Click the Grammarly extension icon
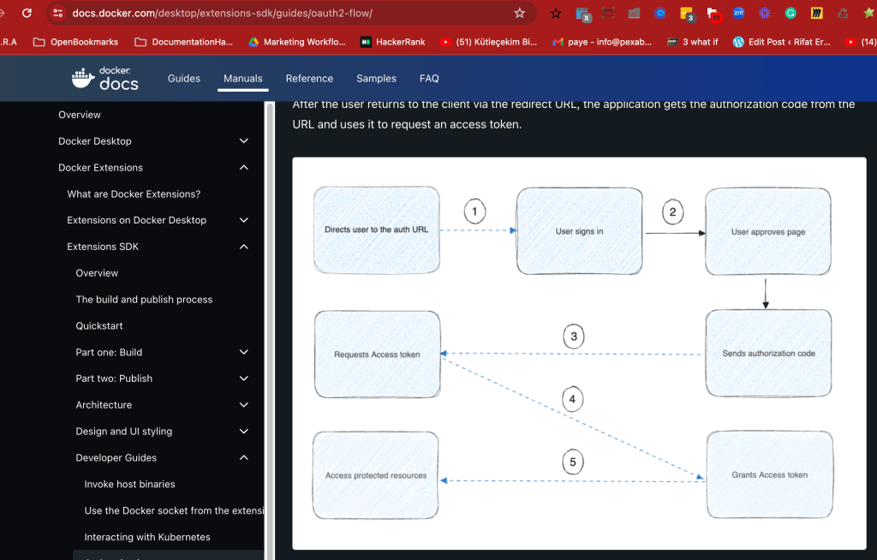Screen dimensions: 877x560 tap(790, 13)
